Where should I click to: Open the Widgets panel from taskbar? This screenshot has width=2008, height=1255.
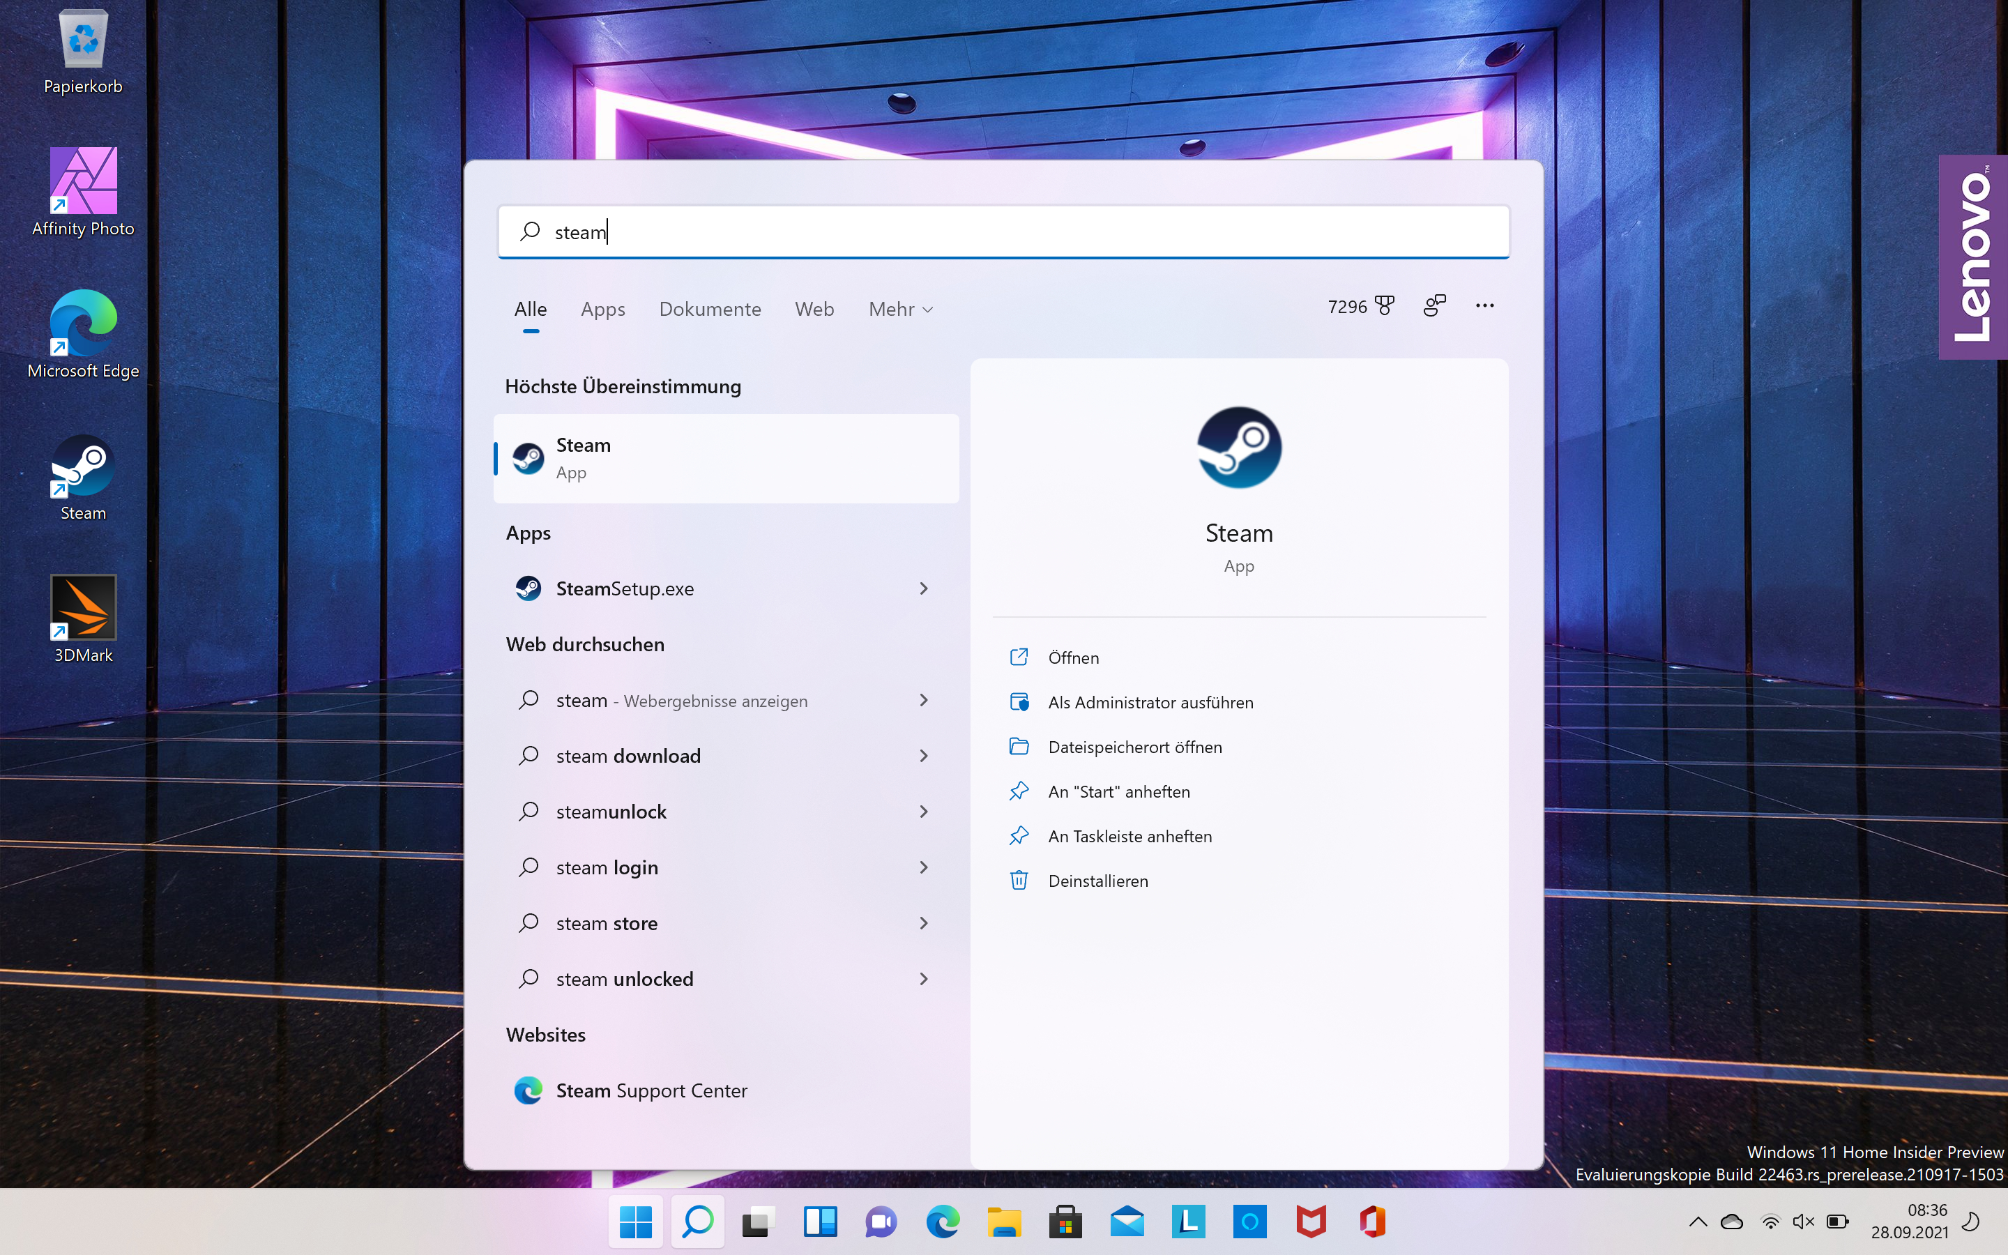(820, 1222)
